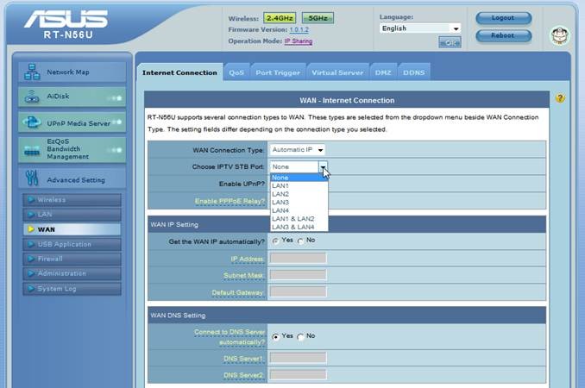Click the yellow help question mark icon
Viewport: 585px width, 388px height.
click(x=560, y=99)
